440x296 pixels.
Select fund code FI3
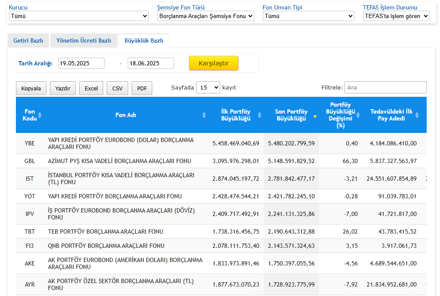(x=30, y=246)
